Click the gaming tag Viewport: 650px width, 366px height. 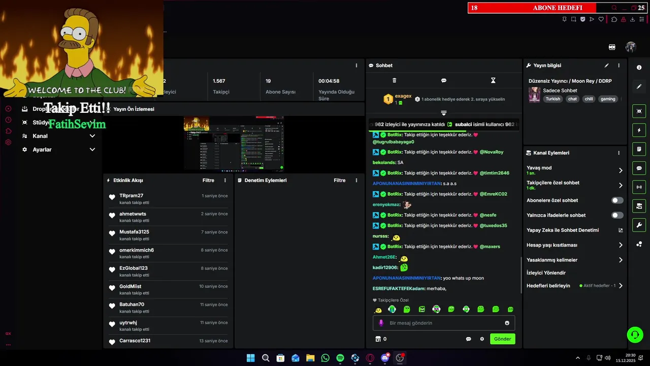click(x=608, y=99)
